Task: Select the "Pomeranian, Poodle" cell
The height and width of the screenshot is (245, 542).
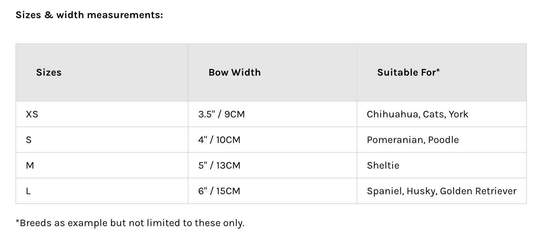Action: 413,140
